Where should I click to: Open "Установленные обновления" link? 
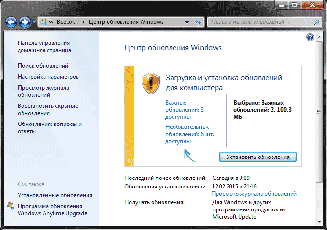pos(55,195)
